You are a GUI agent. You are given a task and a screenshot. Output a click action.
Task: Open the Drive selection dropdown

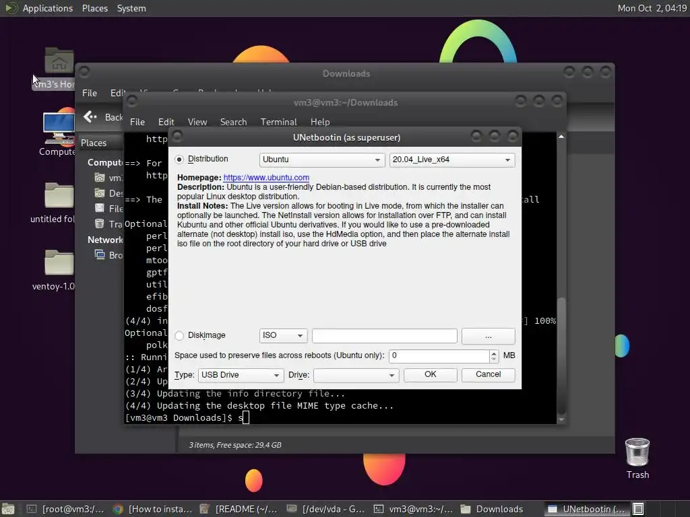pyautogui.click(x=356, y=375)
